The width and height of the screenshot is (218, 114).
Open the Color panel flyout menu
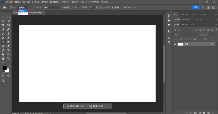pos(216,14)
